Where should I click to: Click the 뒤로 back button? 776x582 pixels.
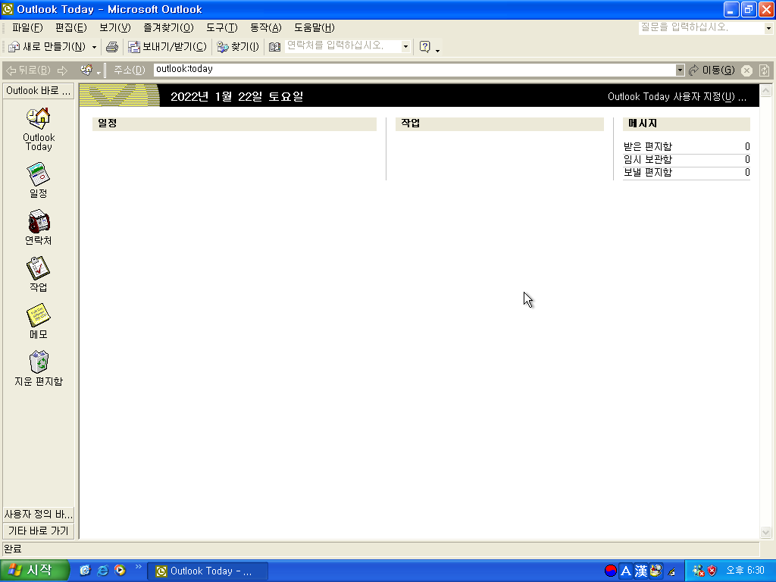pos(28,70)
